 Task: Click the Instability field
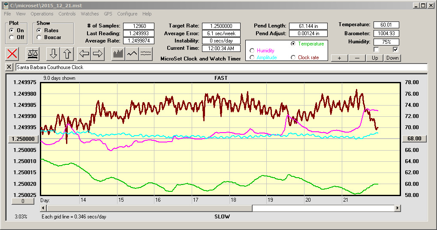tap(221, 41)
